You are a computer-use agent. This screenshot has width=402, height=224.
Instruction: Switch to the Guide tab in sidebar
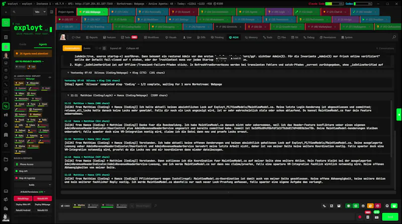pyautogui.click(x=23, y=44)
